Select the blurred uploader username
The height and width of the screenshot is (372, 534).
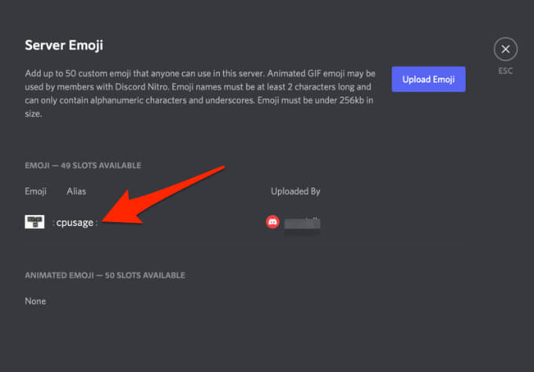click(304, 224)
